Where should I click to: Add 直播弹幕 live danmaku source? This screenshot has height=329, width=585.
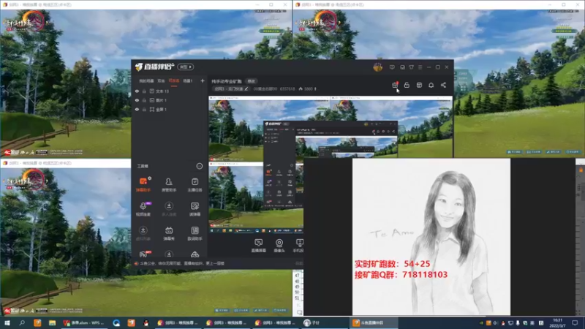[258, 246]
